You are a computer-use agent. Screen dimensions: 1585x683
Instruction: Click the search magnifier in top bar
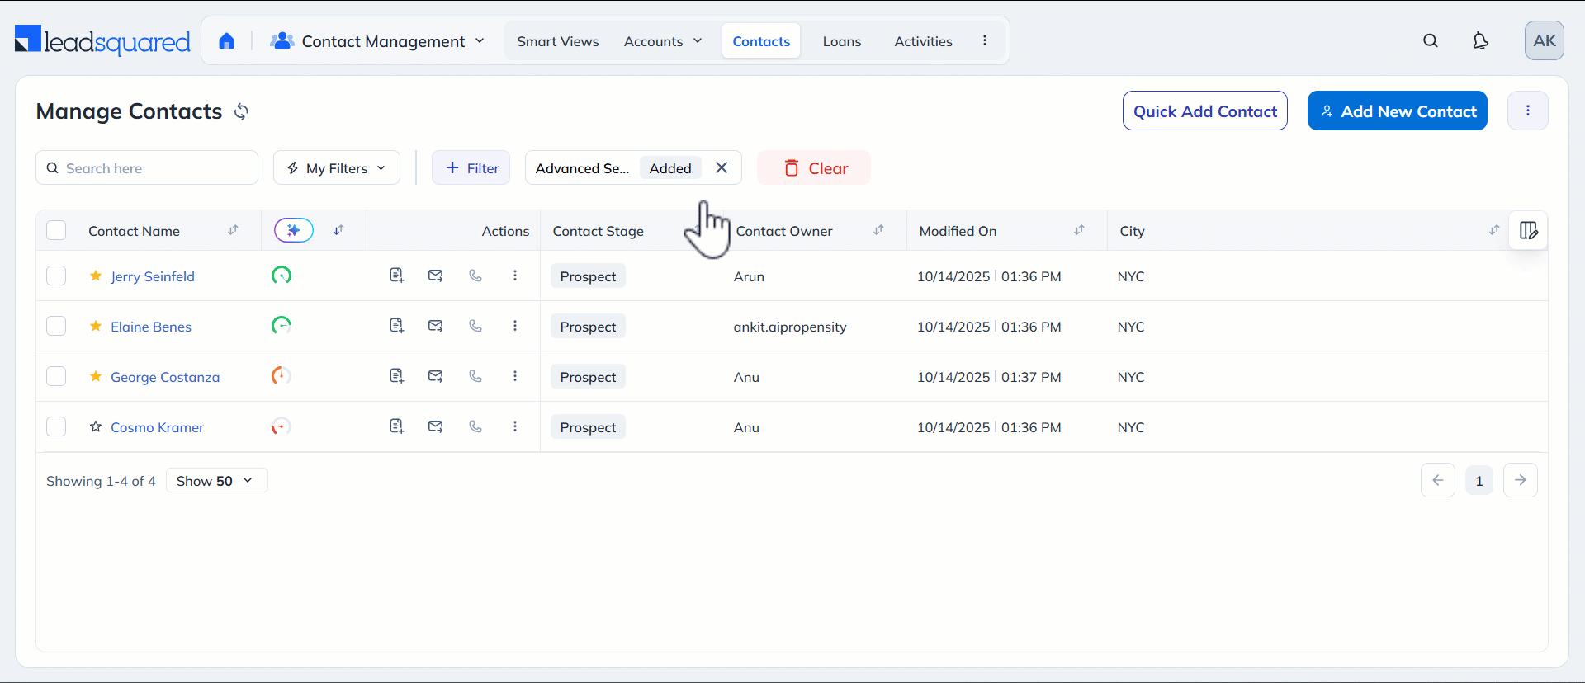(x=1431, y=41)
